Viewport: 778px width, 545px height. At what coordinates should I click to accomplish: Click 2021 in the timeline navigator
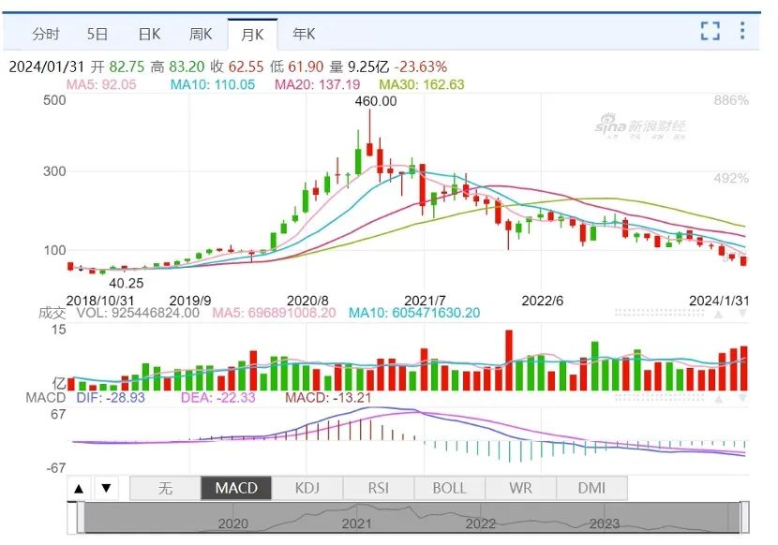point(357,523)
